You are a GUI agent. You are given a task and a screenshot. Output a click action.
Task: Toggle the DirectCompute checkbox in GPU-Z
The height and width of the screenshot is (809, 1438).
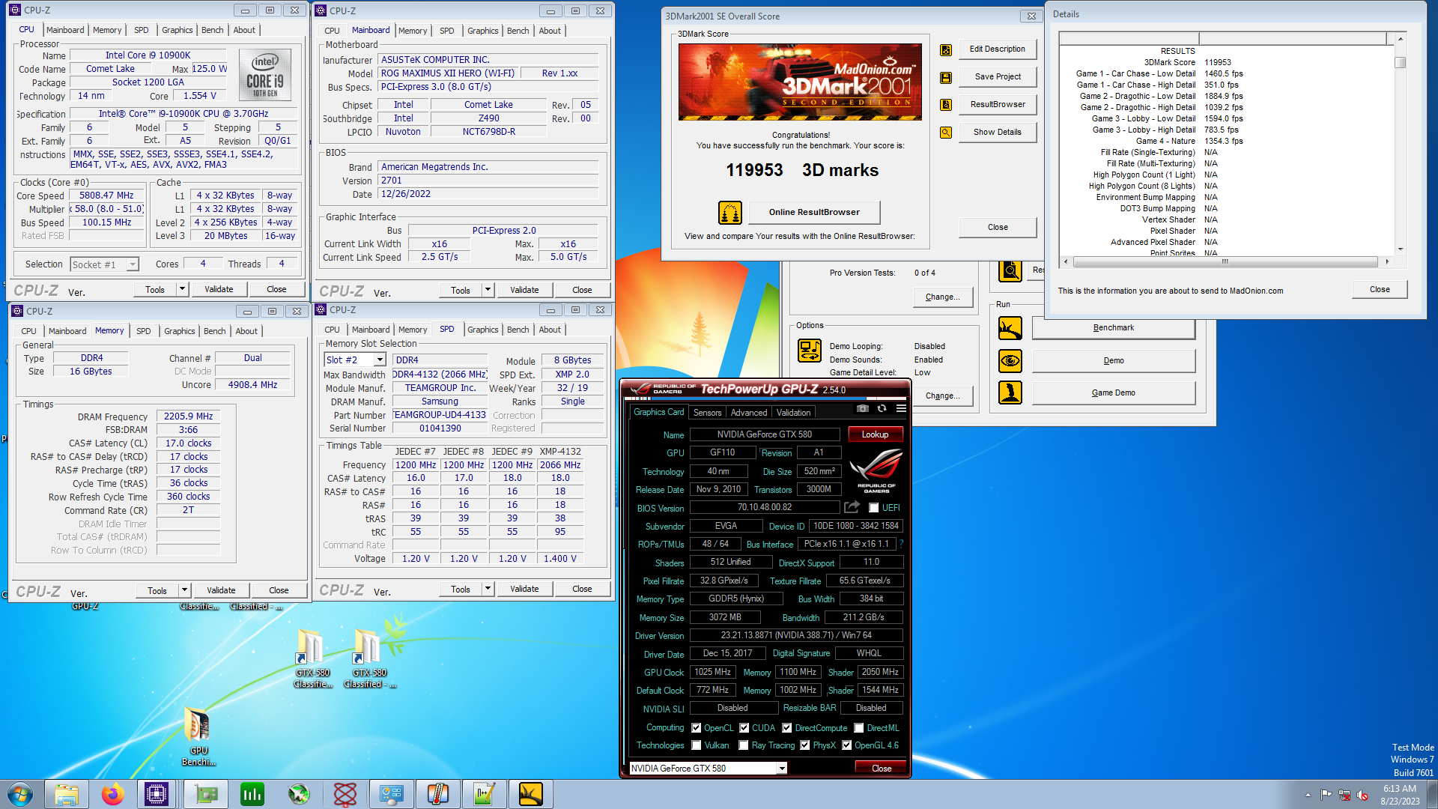(787, 728)
